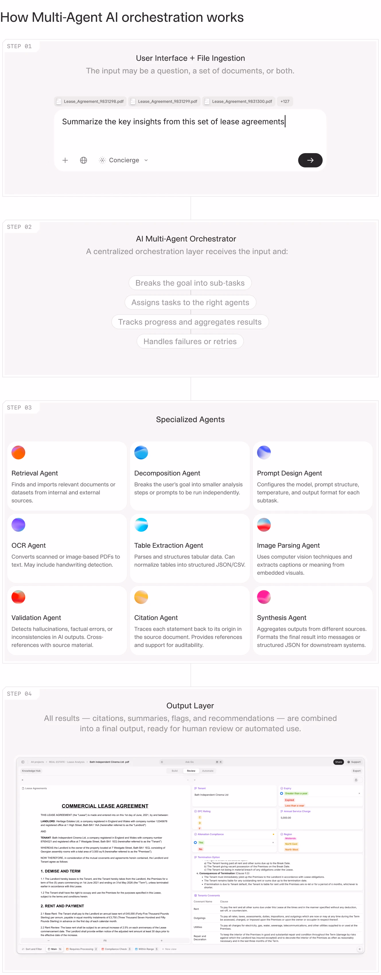Screen dimensions: 381x975
Task: Click the sidebar panel icon beside All projects
Action: pos(23,762)
